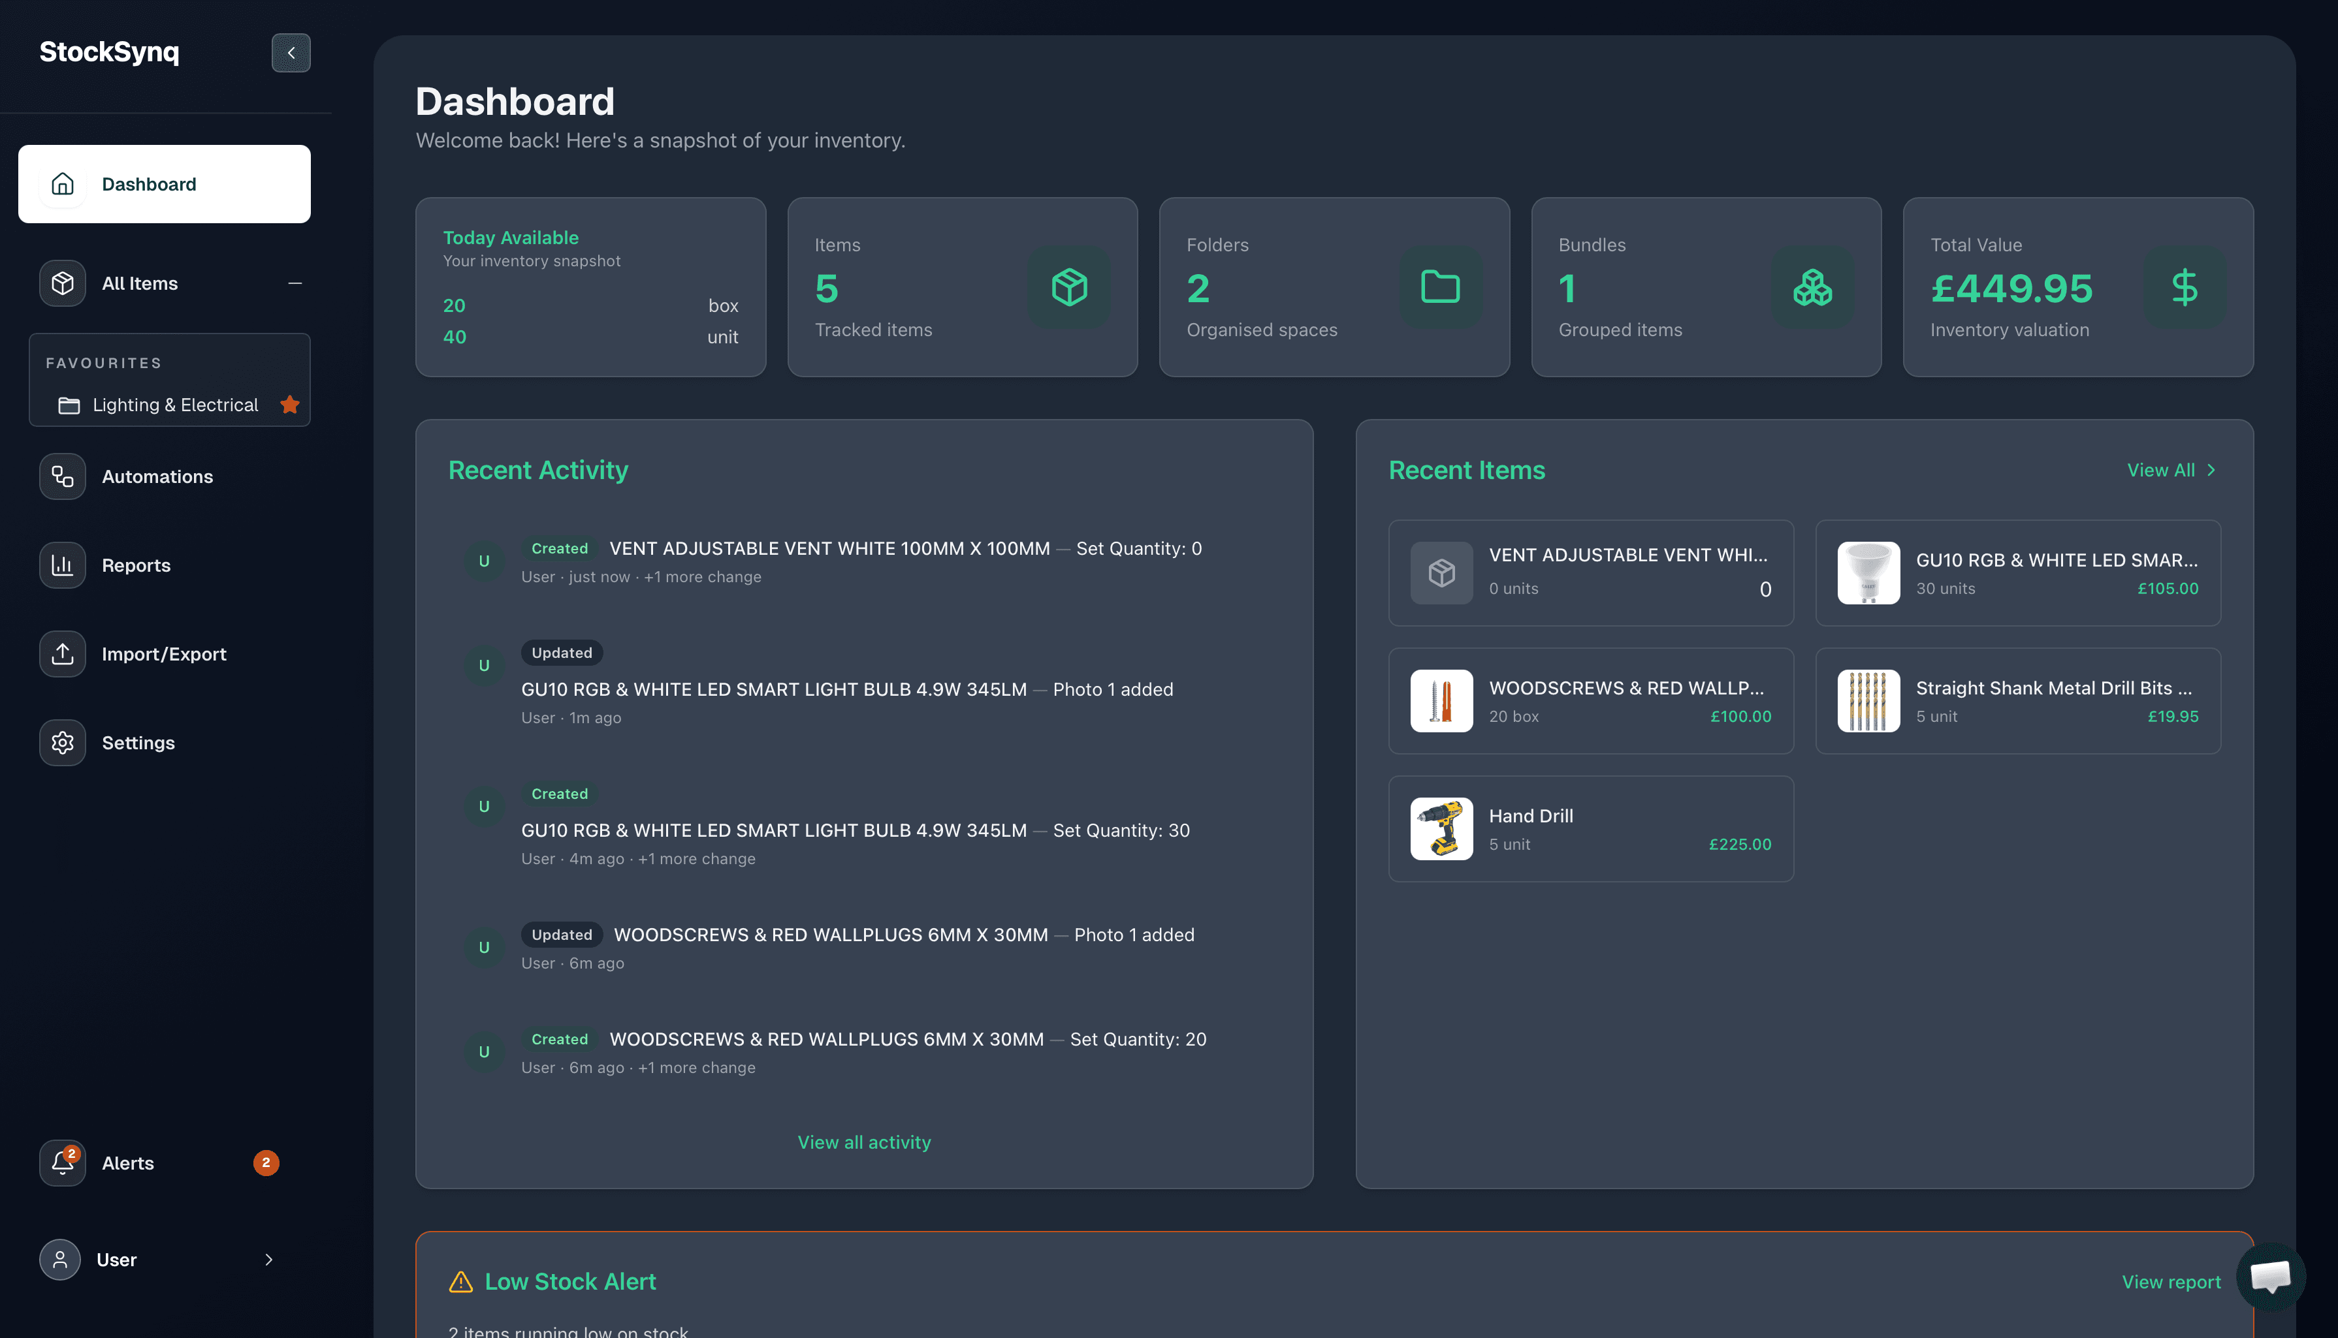
Task: Open the Low Stock View report link
Action: [x=2171, y=1281]
